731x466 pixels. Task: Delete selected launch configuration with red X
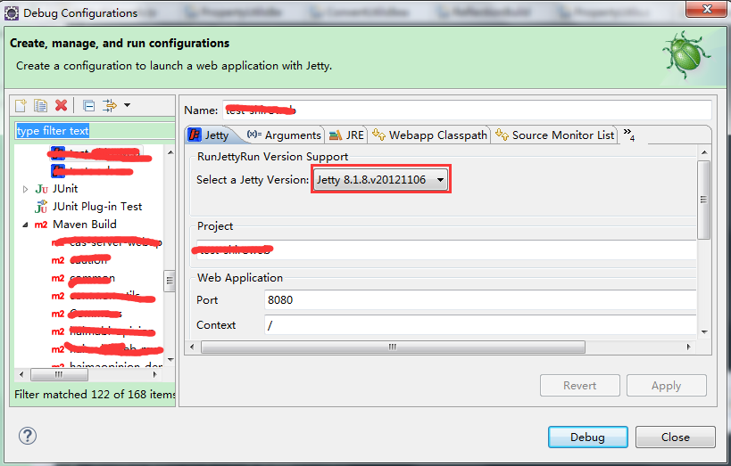pyautogui.click(x=61, y=106)
